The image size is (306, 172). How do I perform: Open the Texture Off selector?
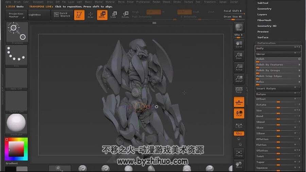point(16,102)
